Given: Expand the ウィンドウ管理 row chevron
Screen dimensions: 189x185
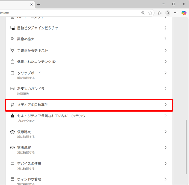Looking at the screenshot, I should point(166,179).
